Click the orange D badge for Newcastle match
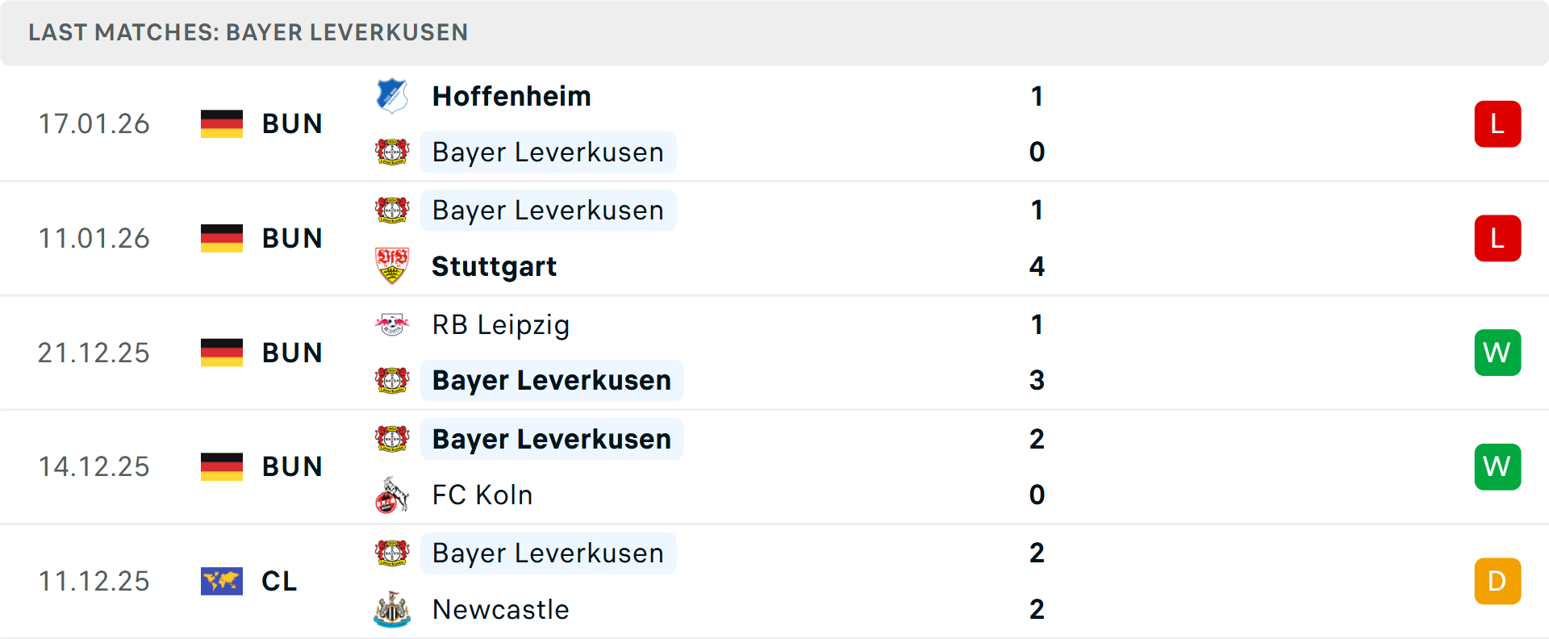The image size is (1549, 639). (x=1497, y=581)
